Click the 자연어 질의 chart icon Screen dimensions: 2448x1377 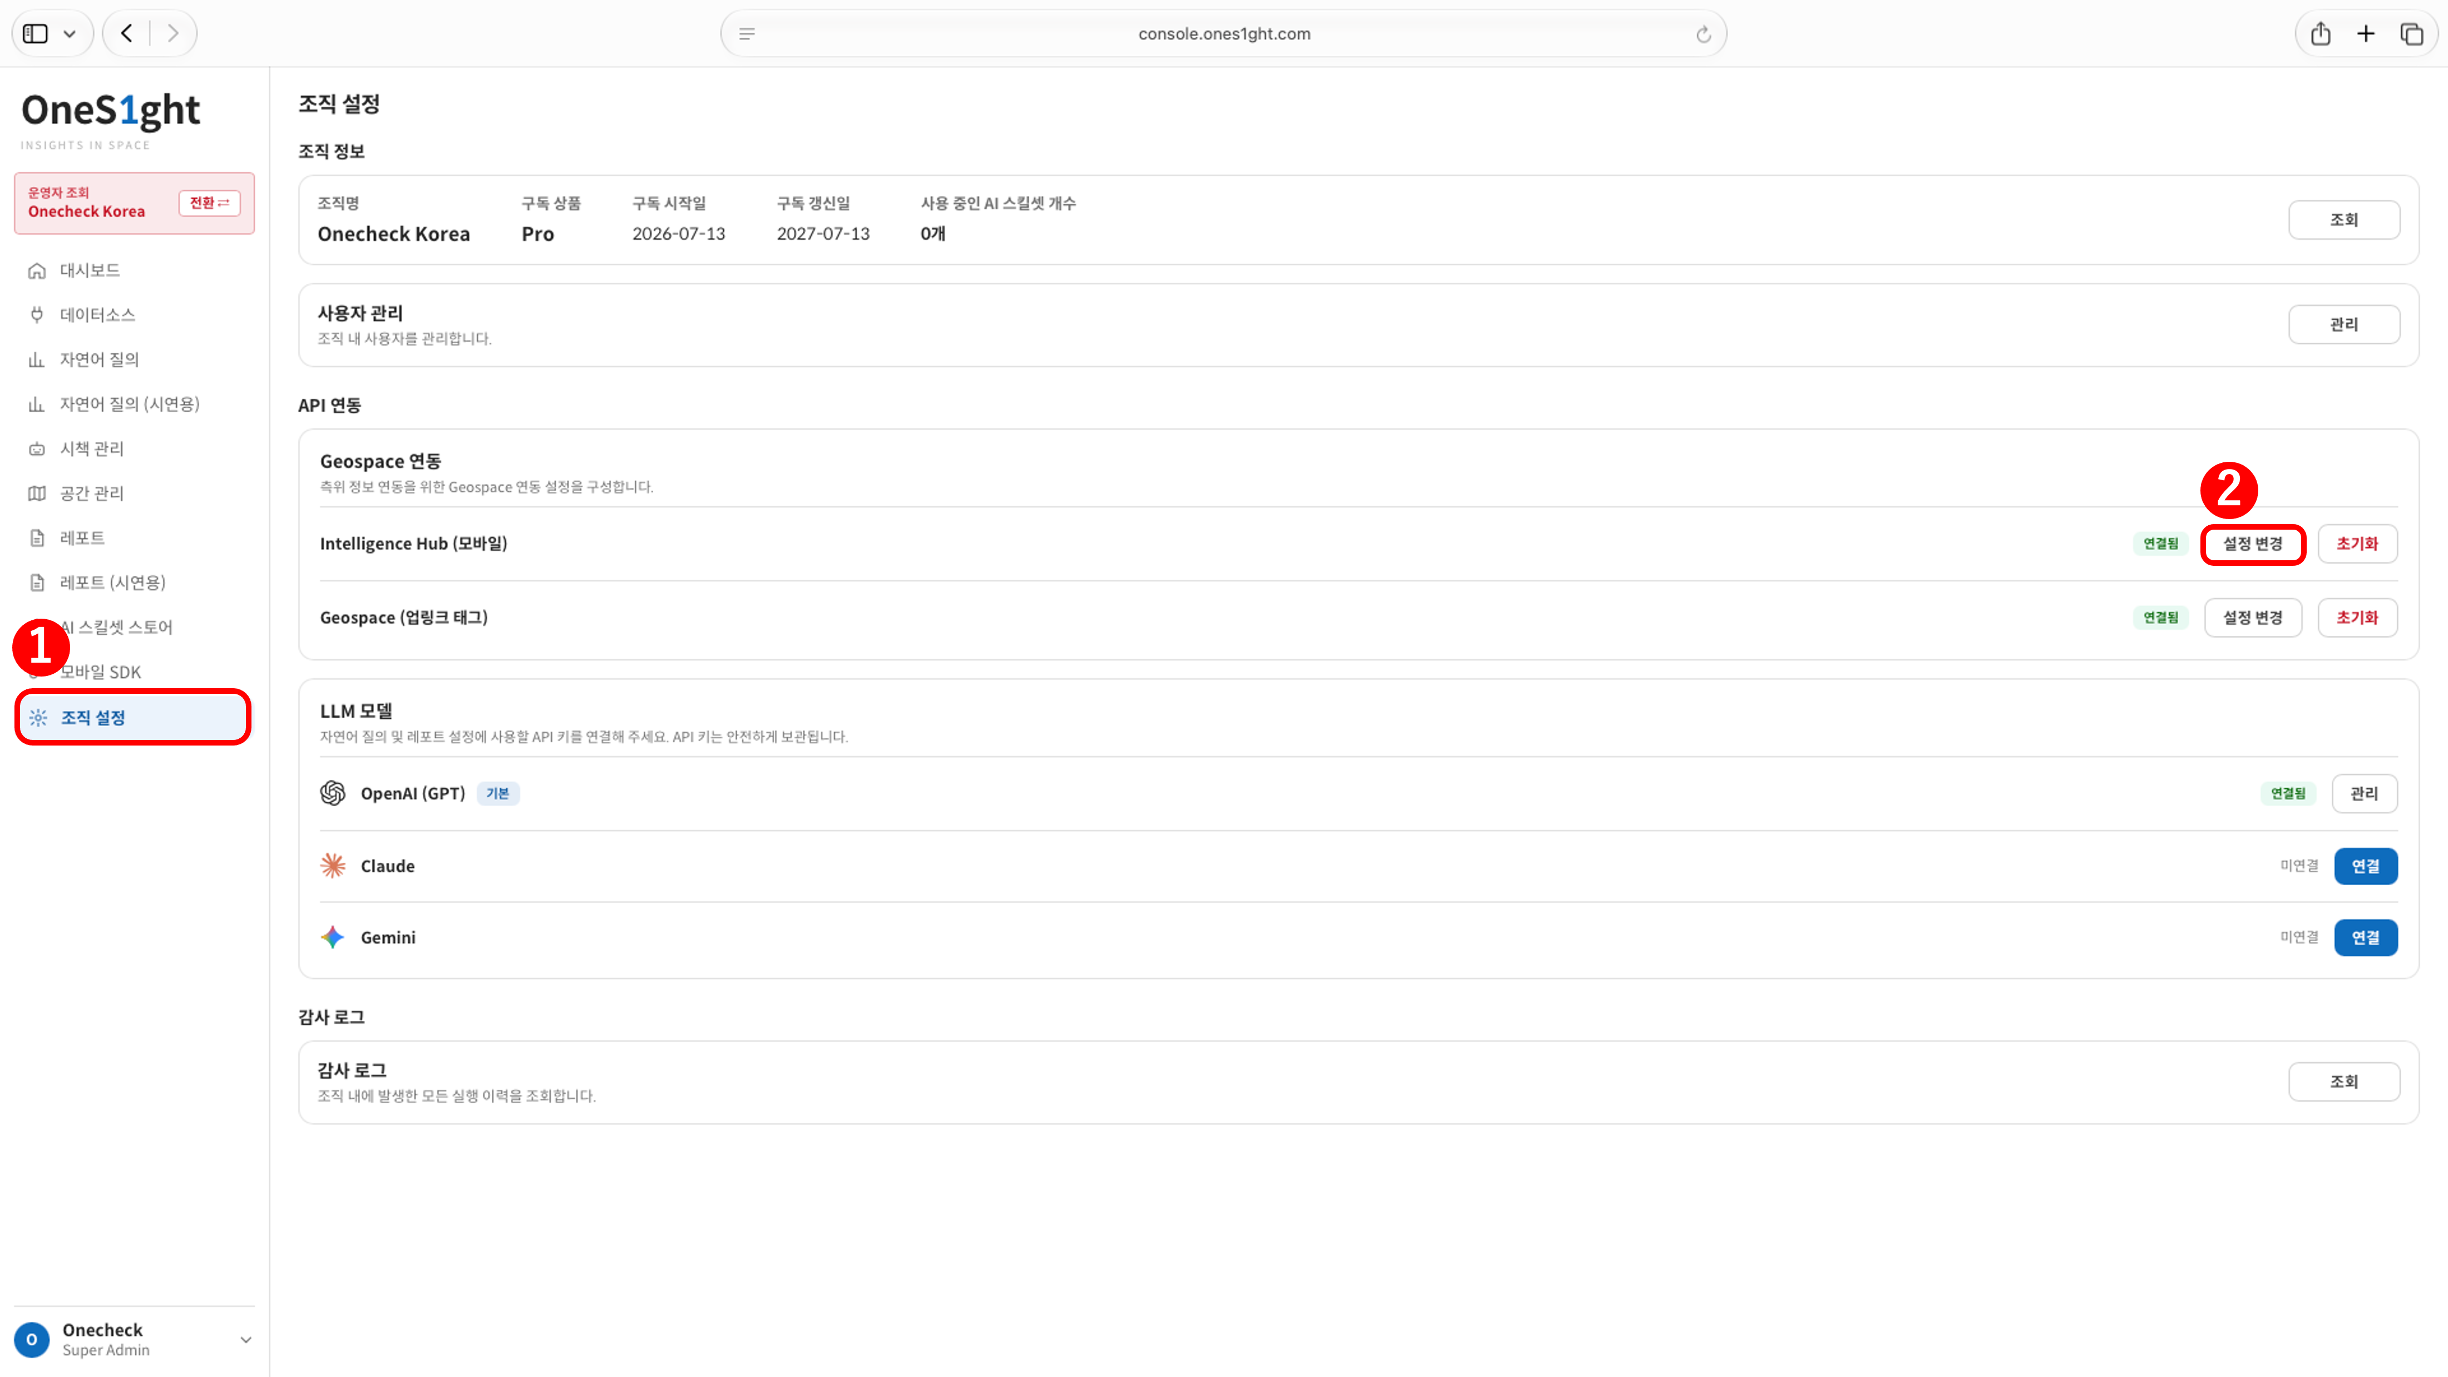point(37,360)
